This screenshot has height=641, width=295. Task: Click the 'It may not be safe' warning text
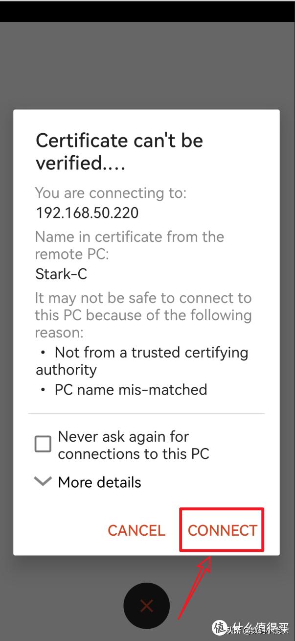(x=143, y=315)
